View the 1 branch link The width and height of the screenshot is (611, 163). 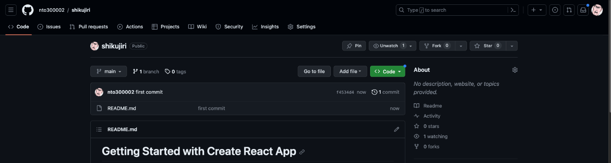pyautogui.click(x=146, y=71)
